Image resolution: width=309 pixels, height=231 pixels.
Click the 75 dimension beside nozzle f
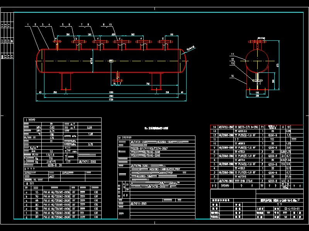tap(114, 84)
